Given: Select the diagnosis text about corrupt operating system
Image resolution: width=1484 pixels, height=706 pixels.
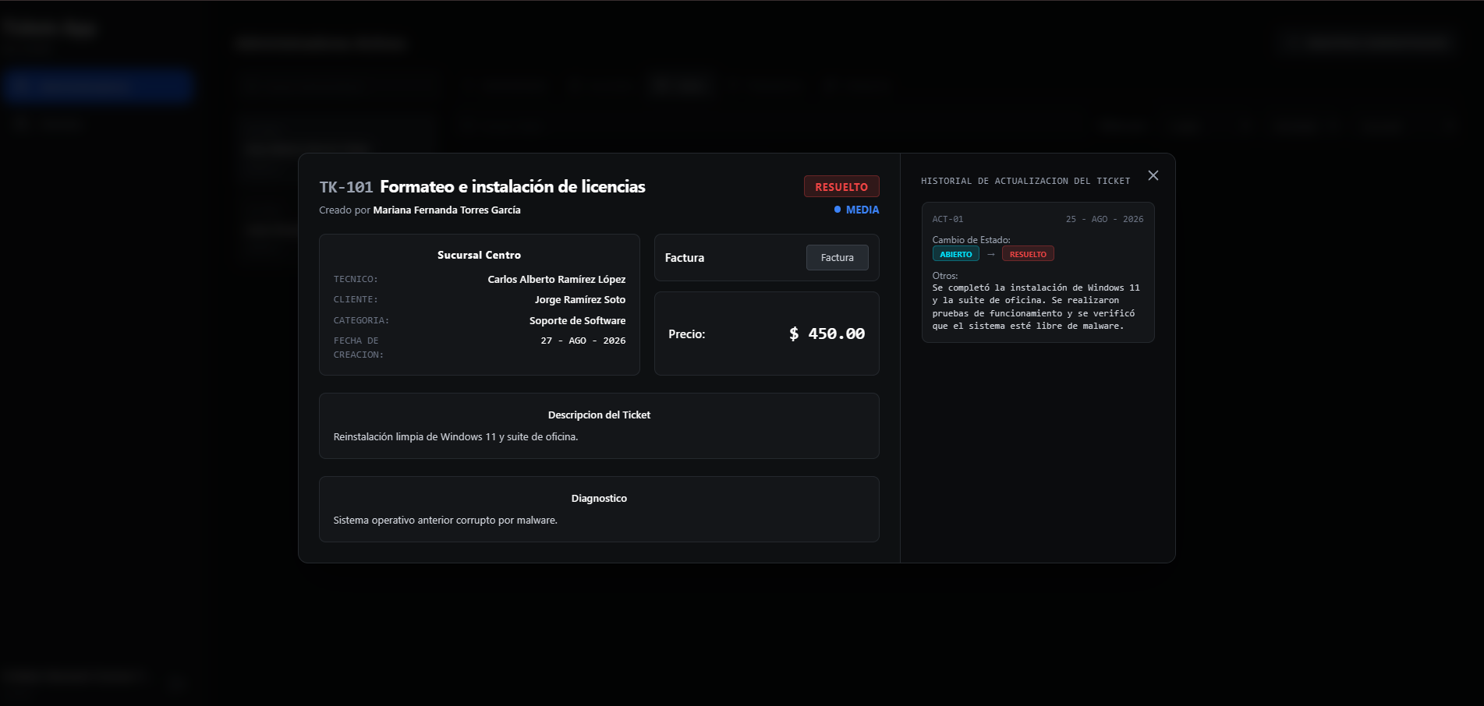Looking at the screenshot, I should click(x=445, y=521).
